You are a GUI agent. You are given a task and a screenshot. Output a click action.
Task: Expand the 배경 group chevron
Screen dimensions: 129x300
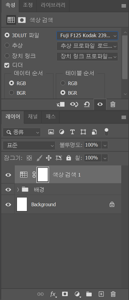18,189
